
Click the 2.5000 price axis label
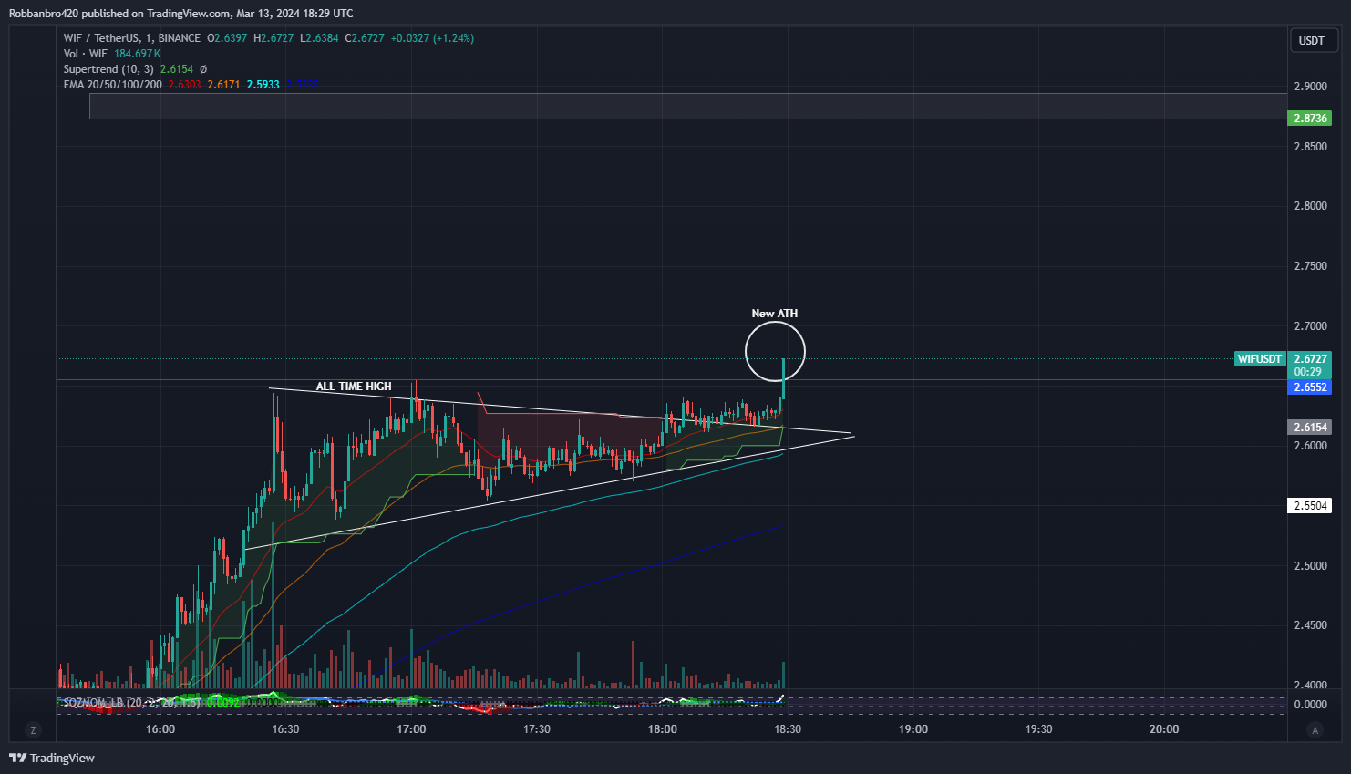1311,566
